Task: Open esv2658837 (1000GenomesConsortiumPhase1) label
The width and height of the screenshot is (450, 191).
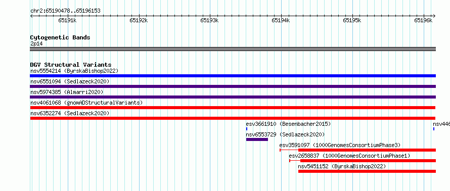Action: point(349,156)
